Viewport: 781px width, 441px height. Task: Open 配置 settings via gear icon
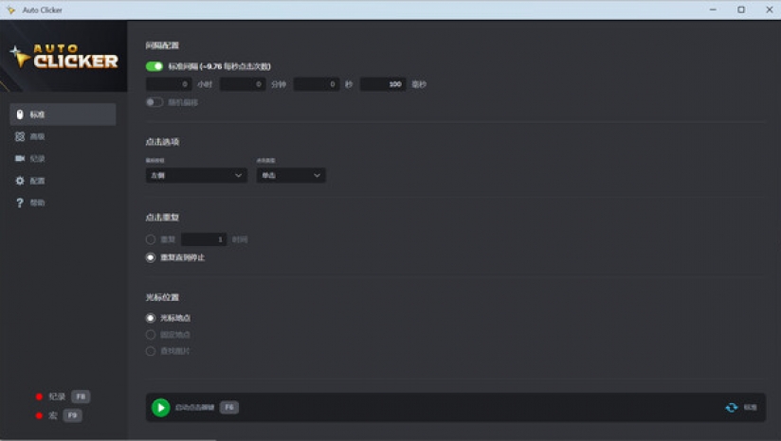pyautogui.click(x=20, y=181)
